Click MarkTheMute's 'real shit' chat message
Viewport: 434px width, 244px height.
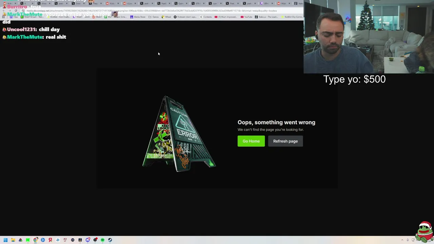(x=56, y=37)
